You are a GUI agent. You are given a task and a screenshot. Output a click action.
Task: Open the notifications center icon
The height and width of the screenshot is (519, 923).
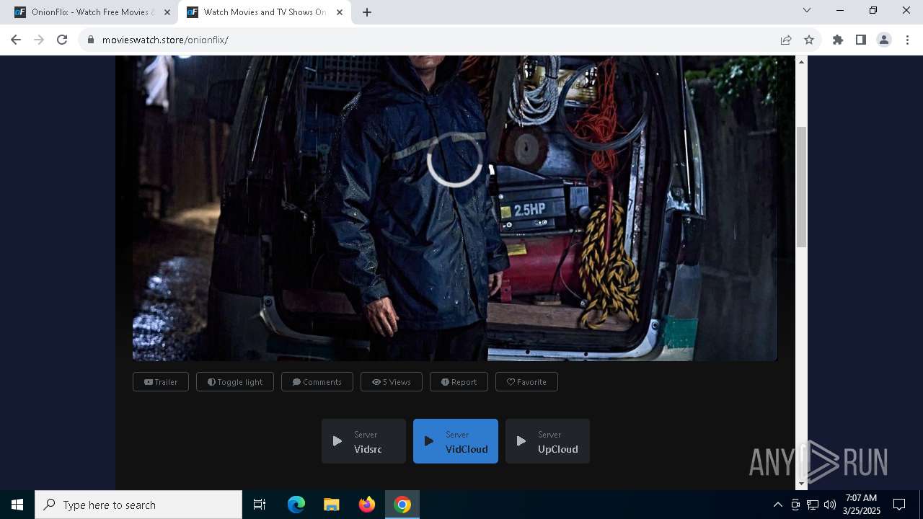pos(899,505)
